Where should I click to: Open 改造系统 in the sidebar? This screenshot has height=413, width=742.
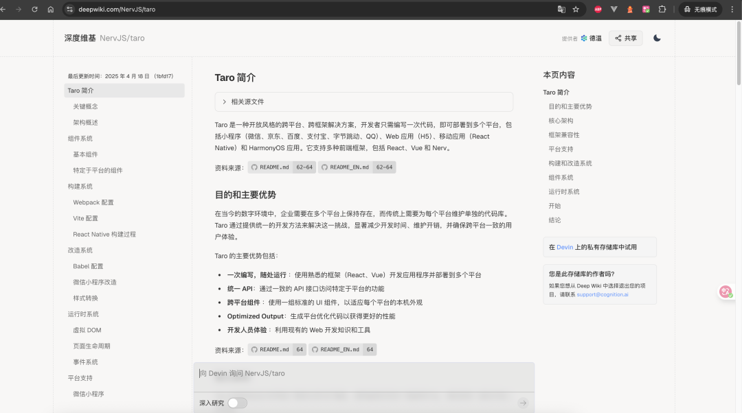click(x=80, y=250)
